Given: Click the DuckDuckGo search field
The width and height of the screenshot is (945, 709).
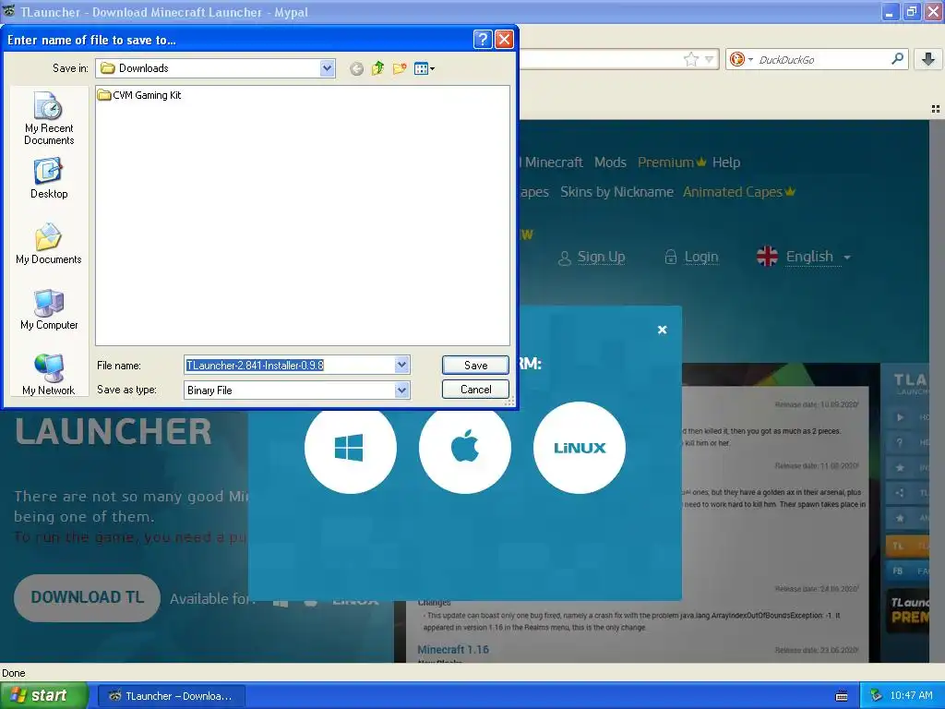Looking at the screenshot, I should tap(822, 60).
